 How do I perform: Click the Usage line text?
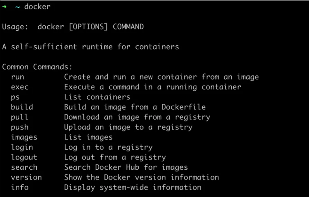point(73,27)
